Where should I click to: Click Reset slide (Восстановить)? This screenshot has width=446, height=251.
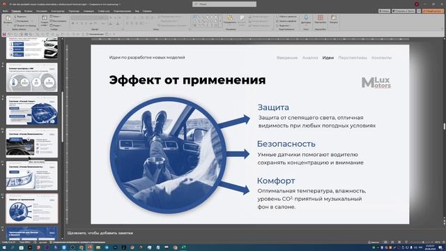pyautogui.click(x=59, y=21)
